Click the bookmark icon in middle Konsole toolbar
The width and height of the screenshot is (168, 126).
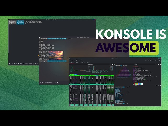point(43,83)
